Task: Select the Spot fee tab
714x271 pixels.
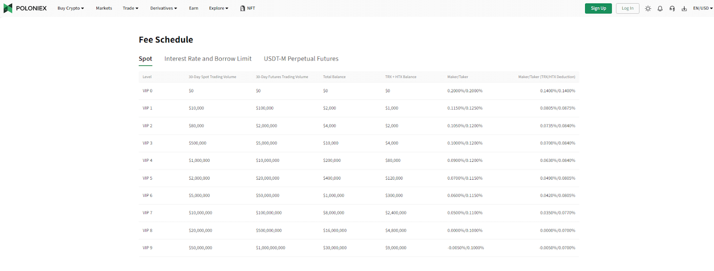Action: pos(145,59)
